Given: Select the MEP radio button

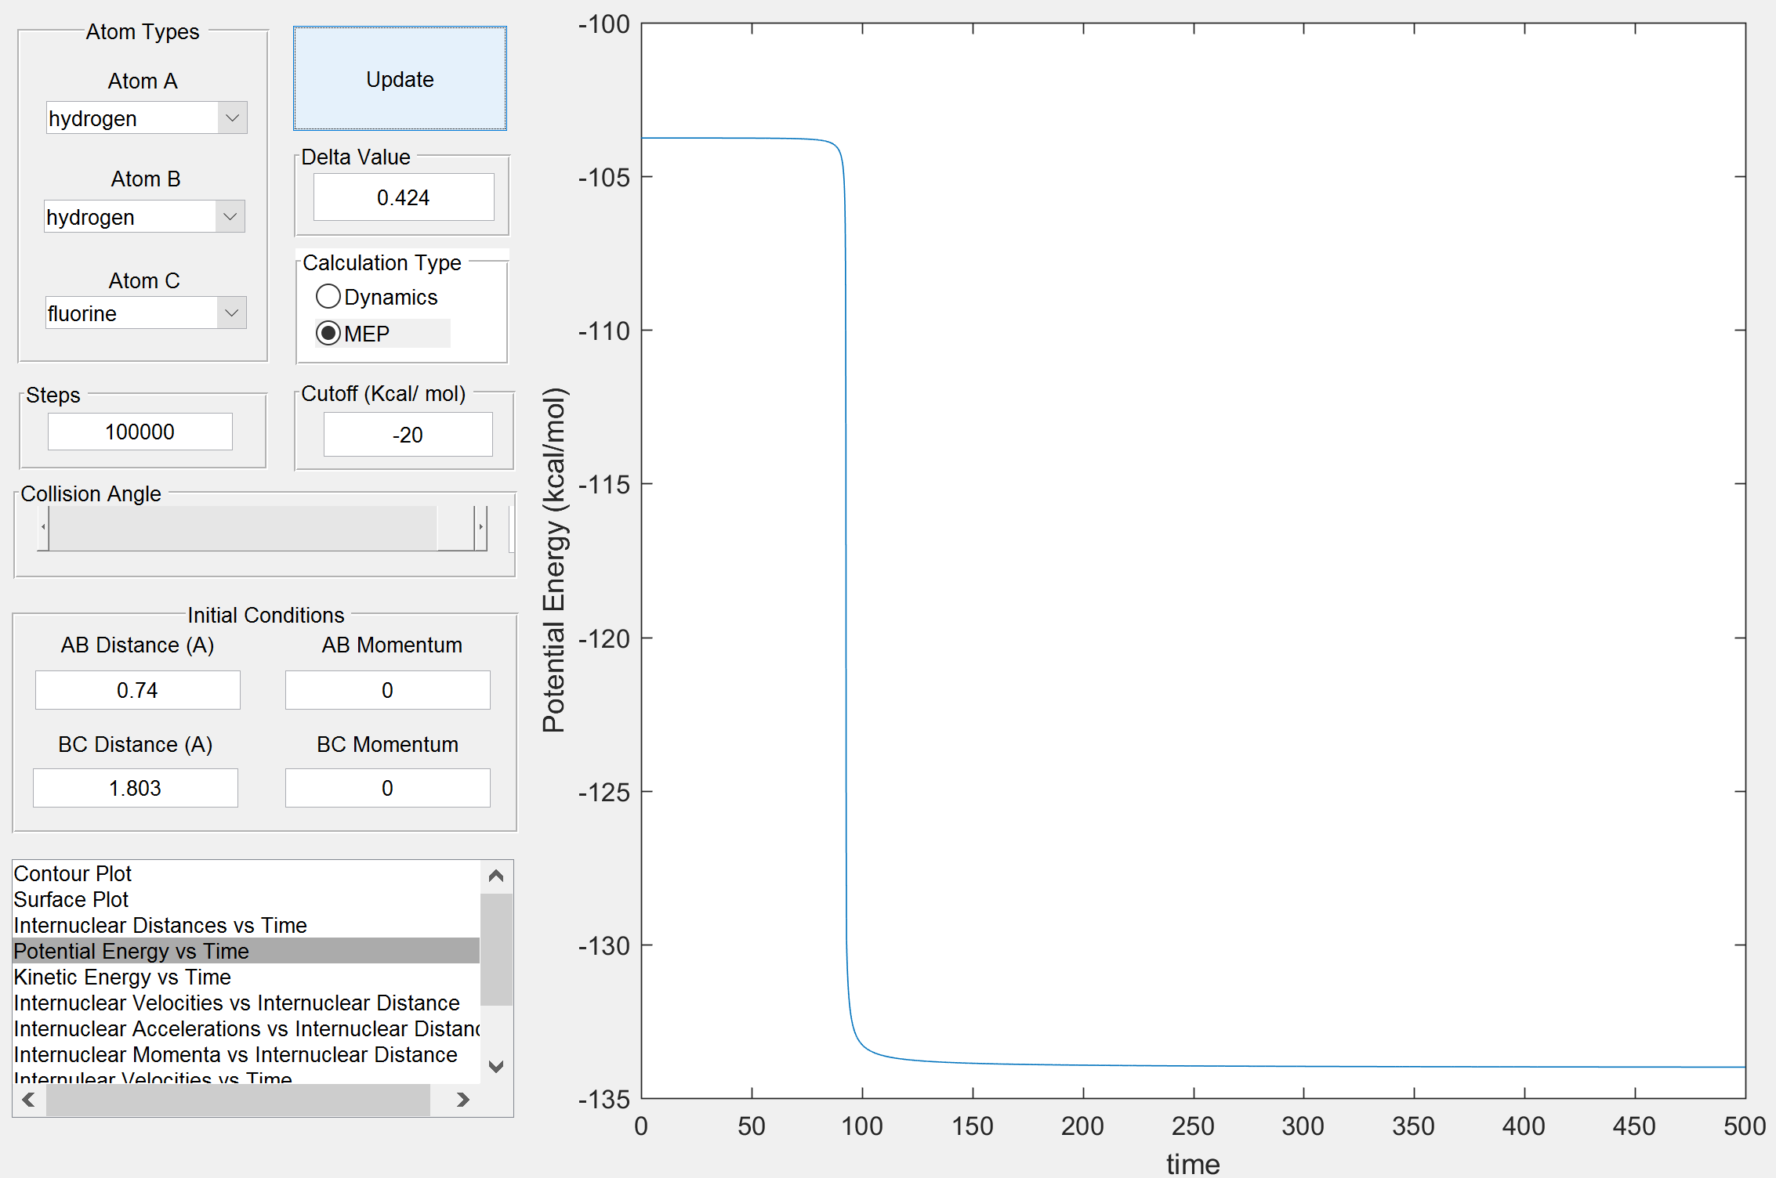Looking at the screenshot, I should pos(328,334).
